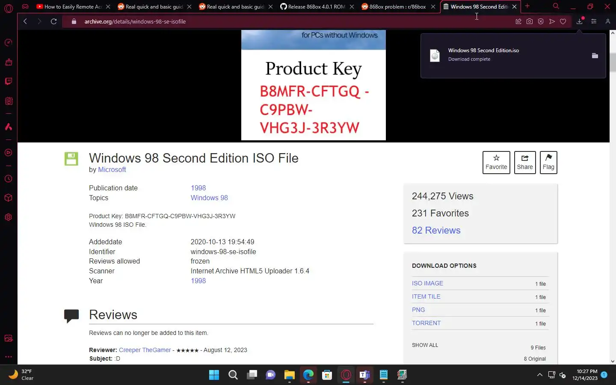
Task: Close the GitHub 'Release 86Box' tab
Action: 352,6
